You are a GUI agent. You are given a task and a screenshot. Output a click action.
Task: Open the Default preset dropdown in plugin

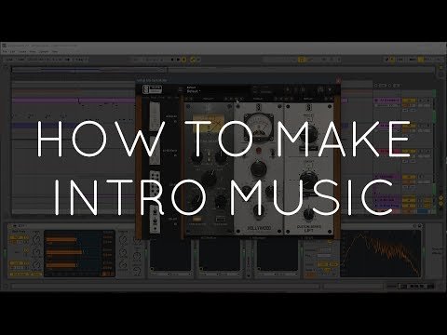coord(194,91)
